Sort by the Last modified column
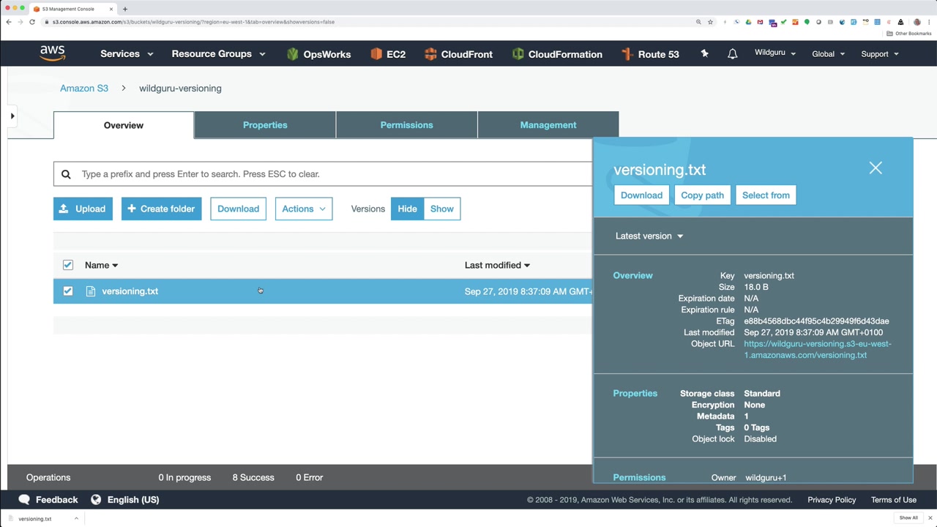 497,265
